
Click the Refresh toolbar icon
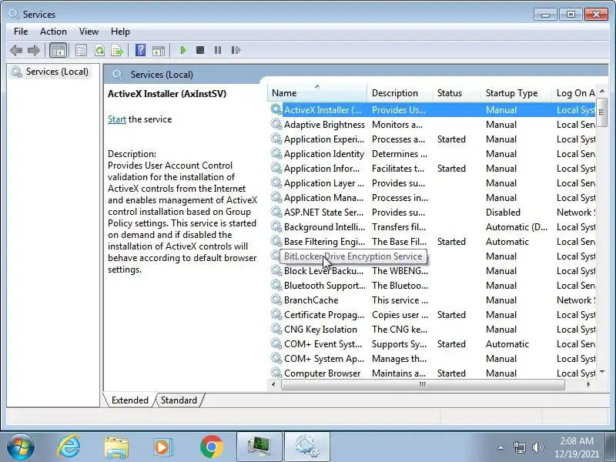[x=99, y=50]
